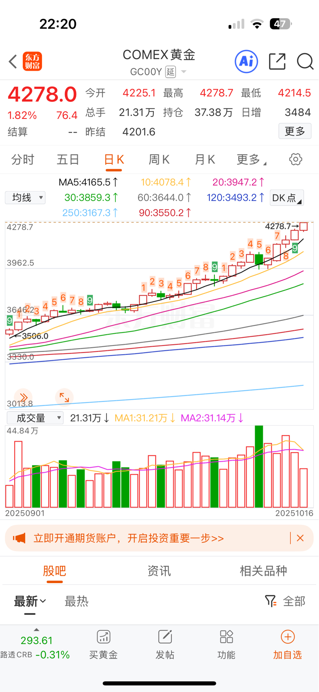
Task: Tap the tallest green volume bar
Action: point(259,466)
